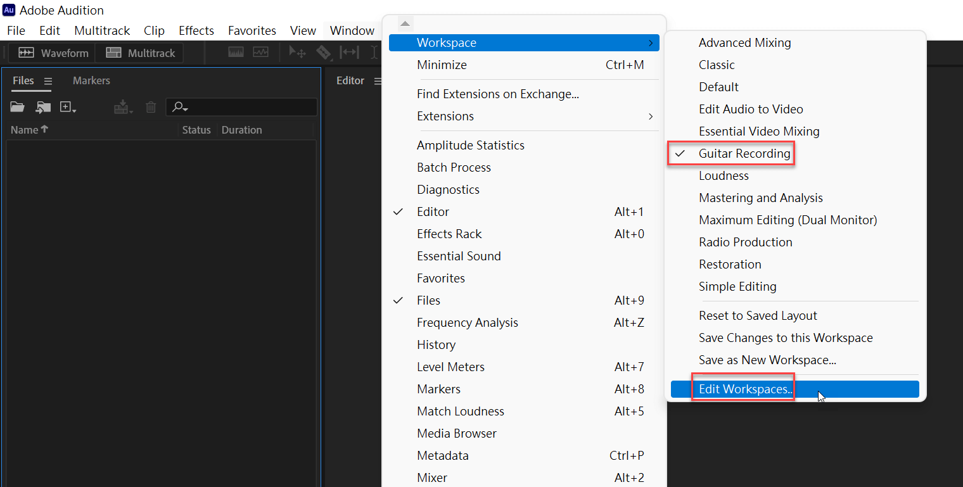The height and width of the screenshot is (487, 963).
Task: Select the Move tool in the toolbar
Action: pos(297,53)
